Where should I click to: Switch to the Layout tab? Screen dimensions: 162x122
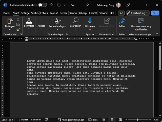coord(54,13)
